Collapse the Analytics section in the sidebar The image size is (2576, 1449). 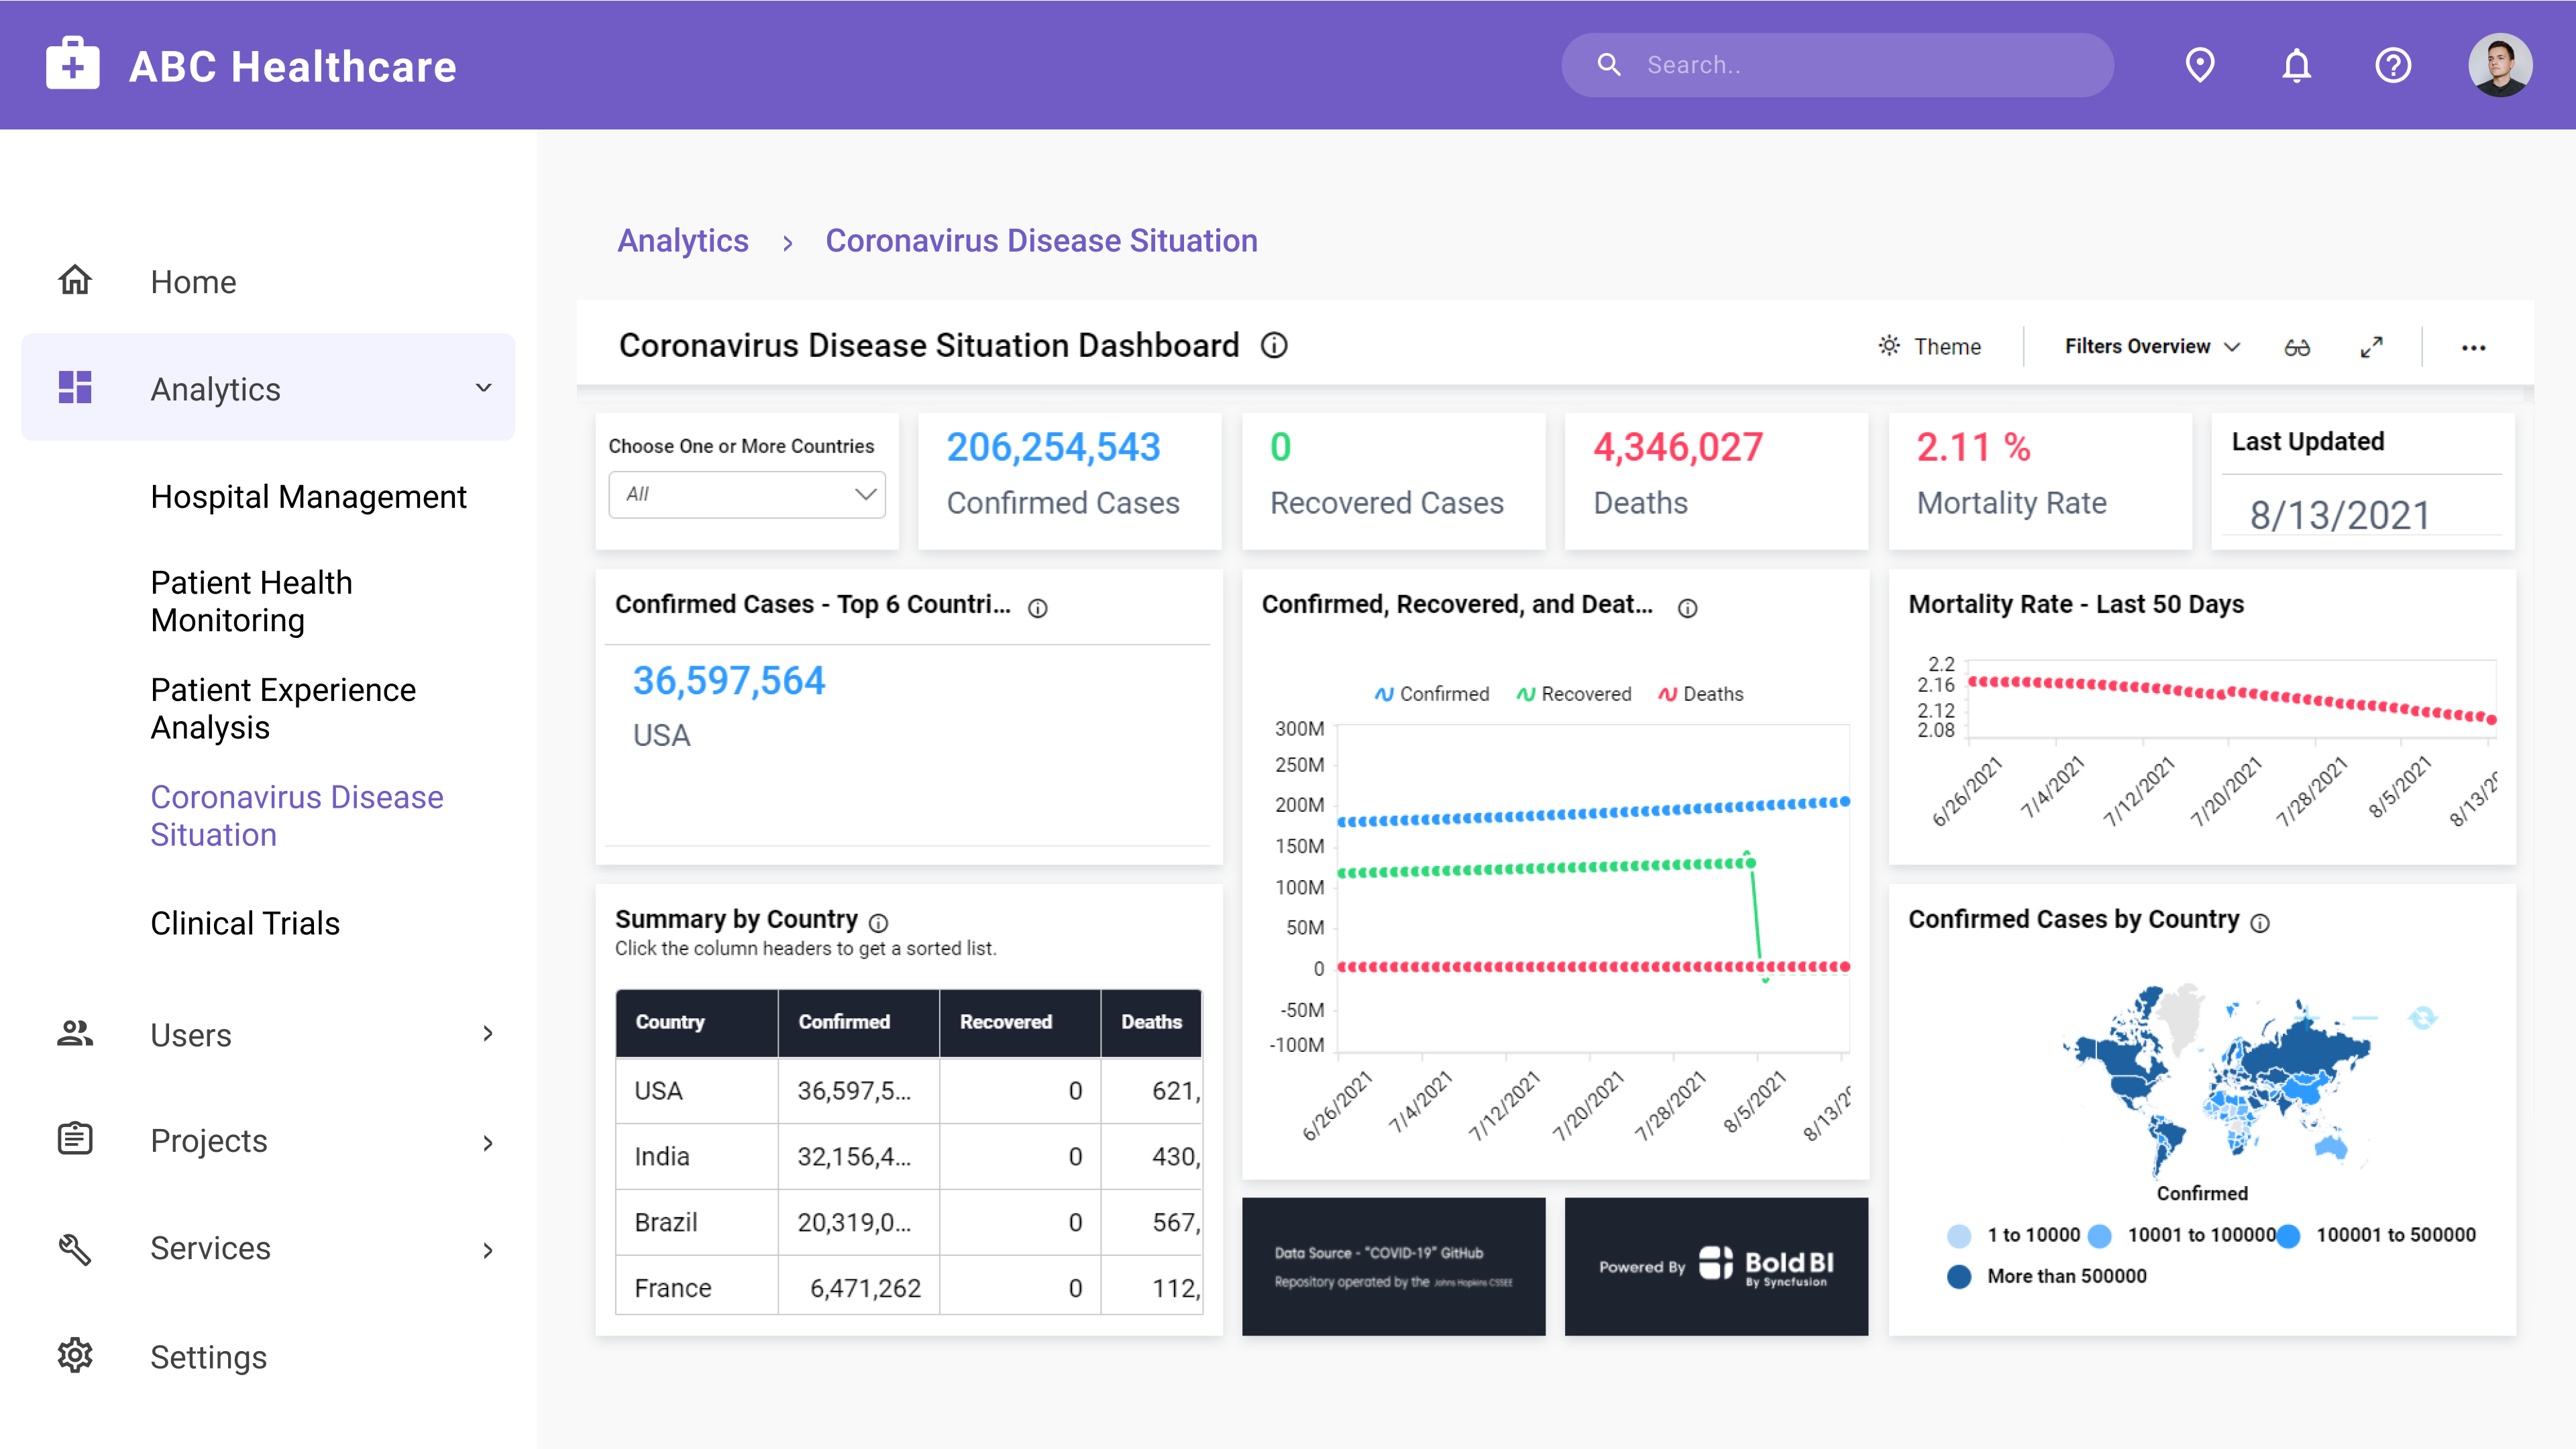(484, 388)
